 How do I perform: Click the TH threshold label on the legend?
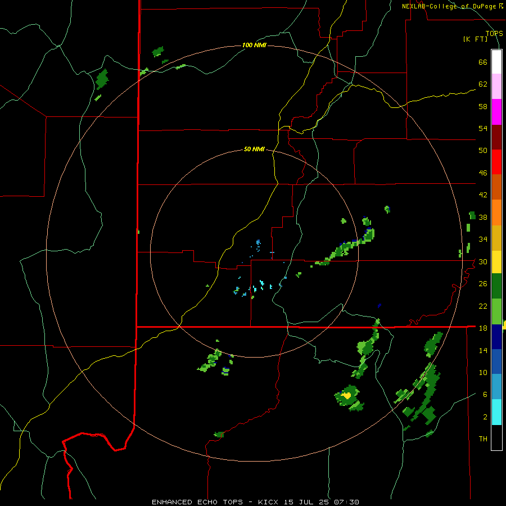[x=483, y=439]
